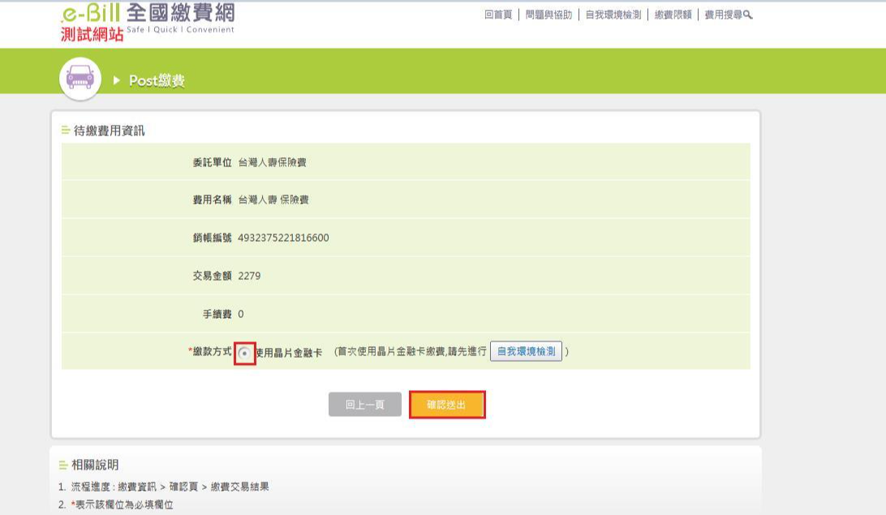The height and width of the screenshot is (515, 886).
Task: Click the purple car icon beside Post繳費
Action: [80, 78]
